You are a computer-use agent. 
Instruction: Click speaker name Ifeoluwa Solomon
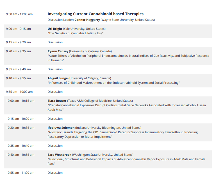[x=61, y=128]
